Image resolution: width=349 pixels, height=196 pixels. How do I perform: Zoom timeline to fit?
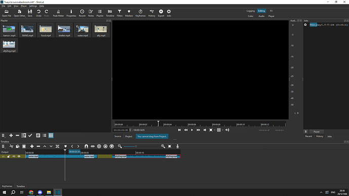coord(169,146)
